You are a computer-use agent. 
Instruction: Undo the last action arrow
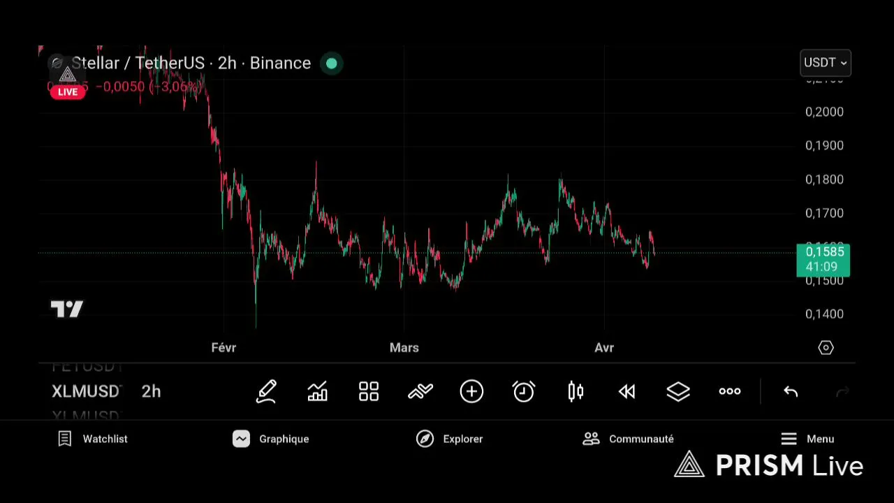point(791,392)
